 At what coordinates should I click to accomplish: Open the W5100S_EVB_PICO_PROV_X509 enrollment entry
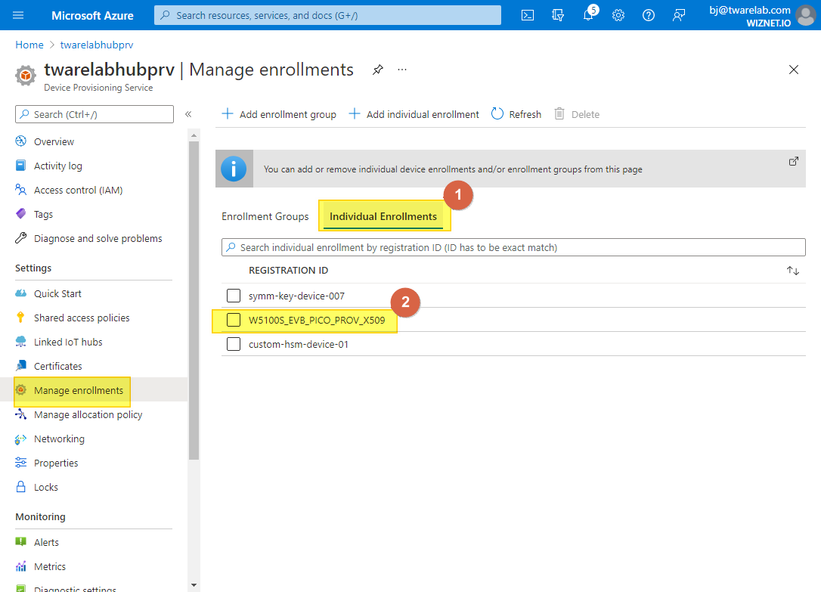pyautogui.click(x=317, y=321)
